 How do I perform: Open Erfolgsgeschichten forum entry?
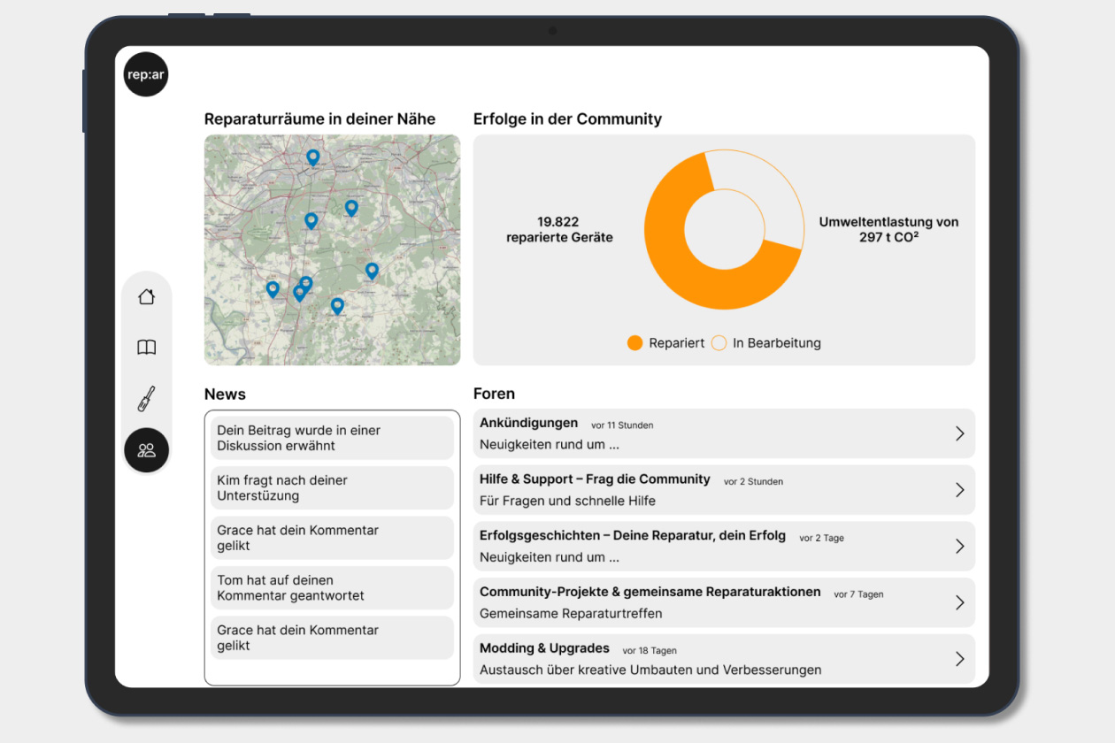click(723, 546)
